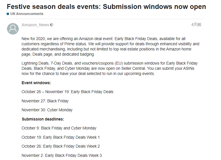Click the paragraph starting New for 2020
The height and width of the screenshot is (160, 221).
point(110,46)
